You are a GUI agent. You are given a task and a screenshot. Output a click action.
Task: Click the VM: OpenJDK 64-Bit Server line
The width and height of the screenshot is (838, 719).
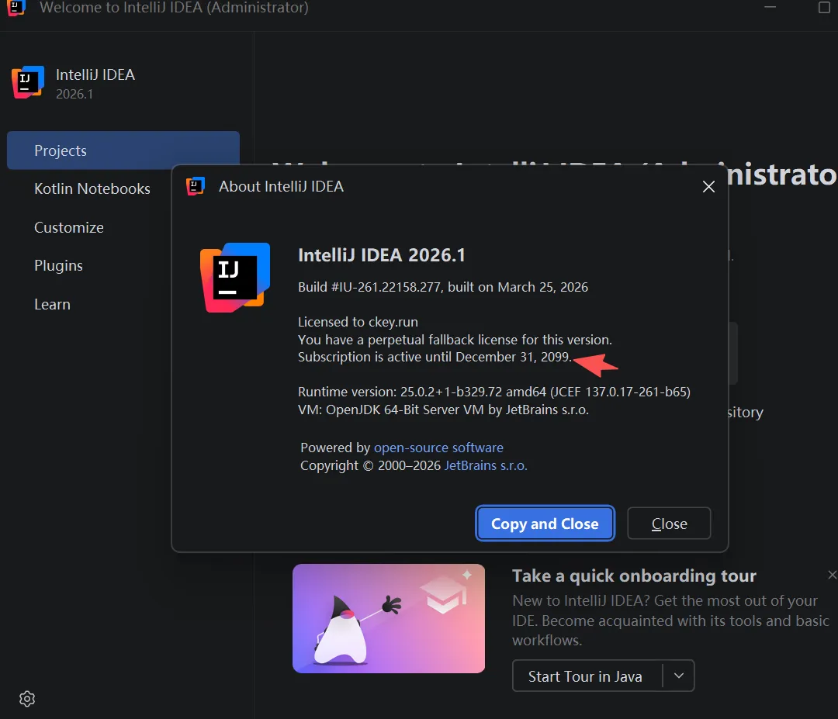443,410
